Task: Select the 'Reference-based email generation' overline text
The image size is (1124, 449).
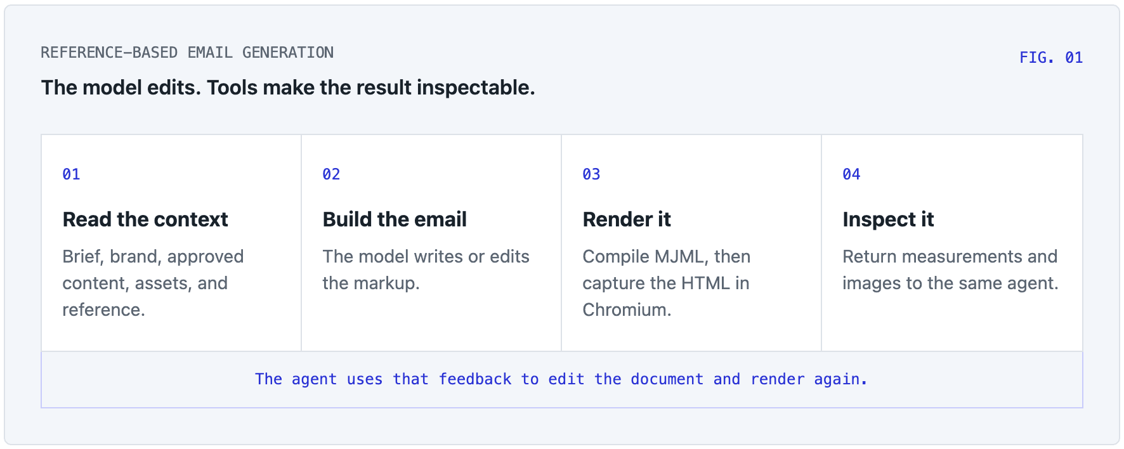Action: [x=187, y=53]
